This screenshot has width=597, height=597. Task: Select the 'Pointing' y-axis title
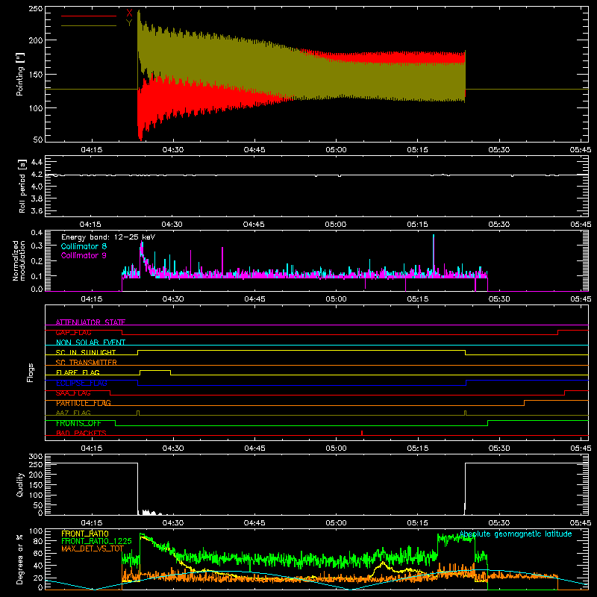click(x=20, y=74)
